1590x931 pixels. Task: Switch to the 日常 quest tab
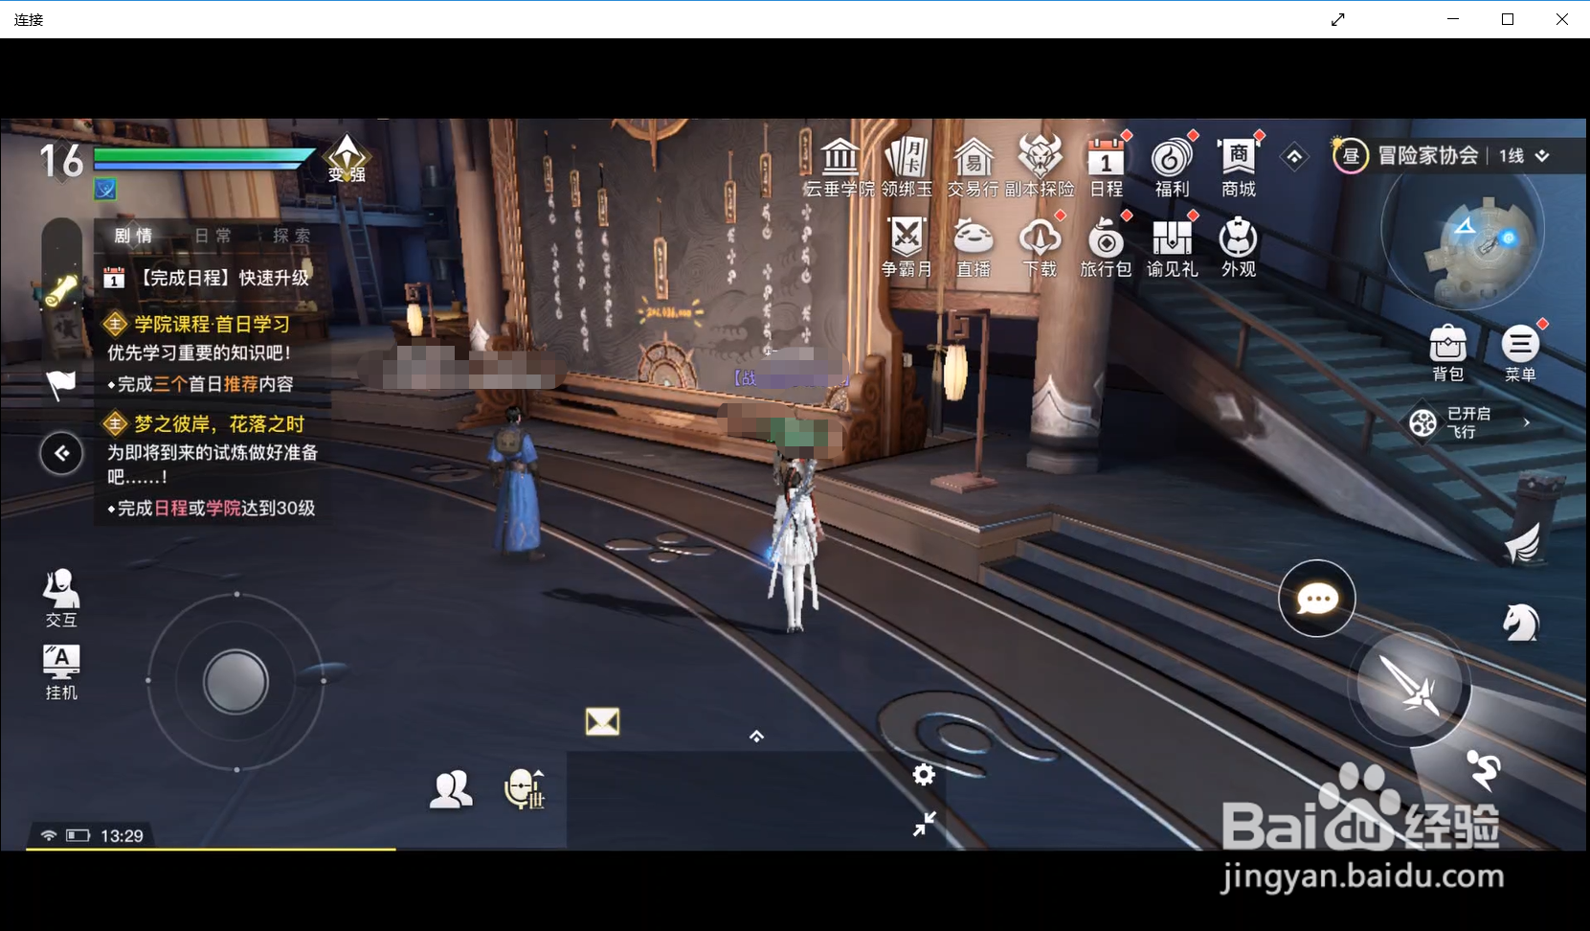point(213,236)
